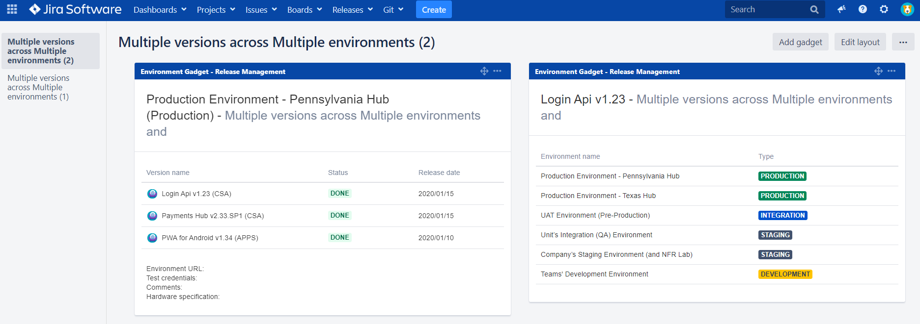Click move handle on left Environment Gadget

click(x=484, y=71)
